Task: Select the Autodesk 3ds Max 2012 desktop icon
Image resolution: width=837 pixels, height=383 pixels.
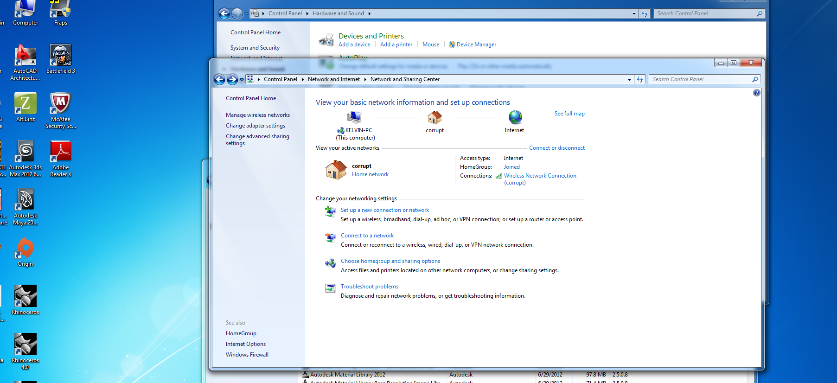Action: (x=26, y=159)
